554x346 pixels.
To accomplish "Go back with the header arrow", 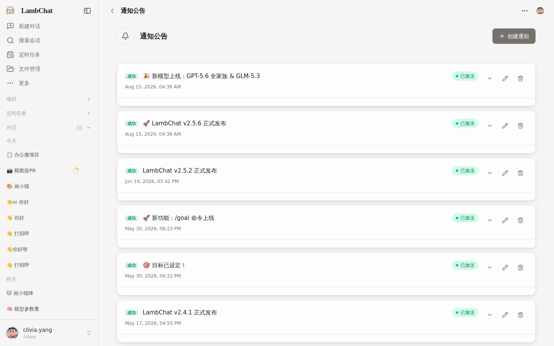I will tap(112, 11).
